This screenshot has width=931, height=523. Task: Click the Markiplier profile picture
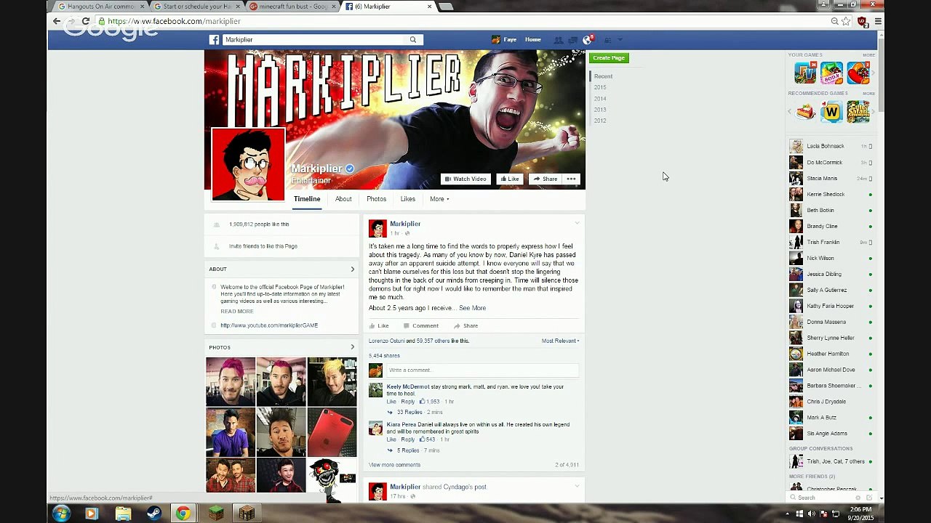tap(248, 164)
